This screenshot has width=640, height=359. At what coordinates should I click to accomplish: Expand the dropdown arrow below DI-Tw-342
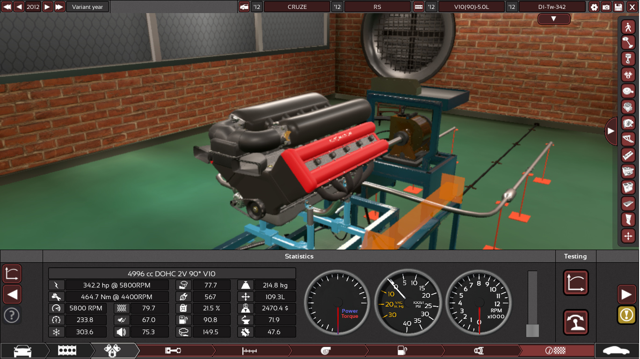pos(553,19)
